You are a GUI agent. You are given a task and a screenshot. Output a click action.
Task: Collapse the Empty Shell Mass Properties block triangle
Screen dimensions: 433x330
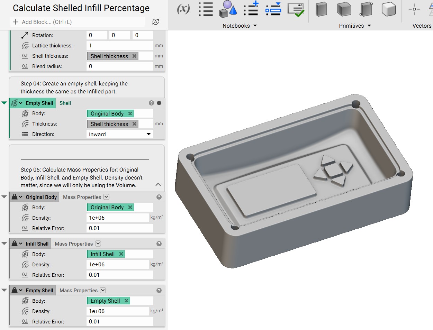coord(4,290)
